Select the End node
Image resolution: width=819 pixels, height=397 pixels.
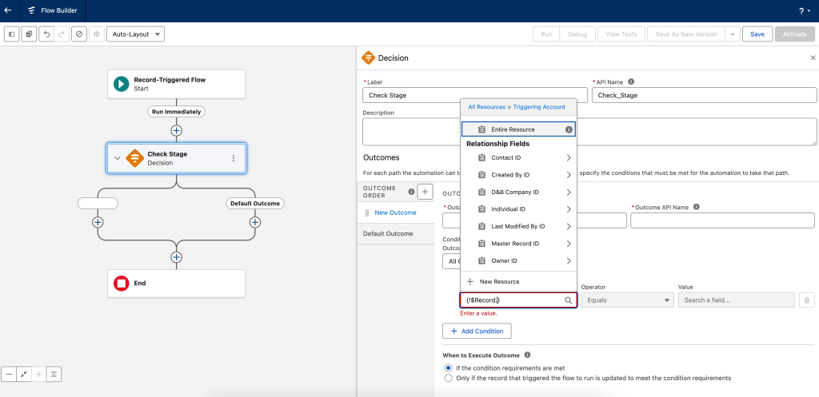(177, 284)
